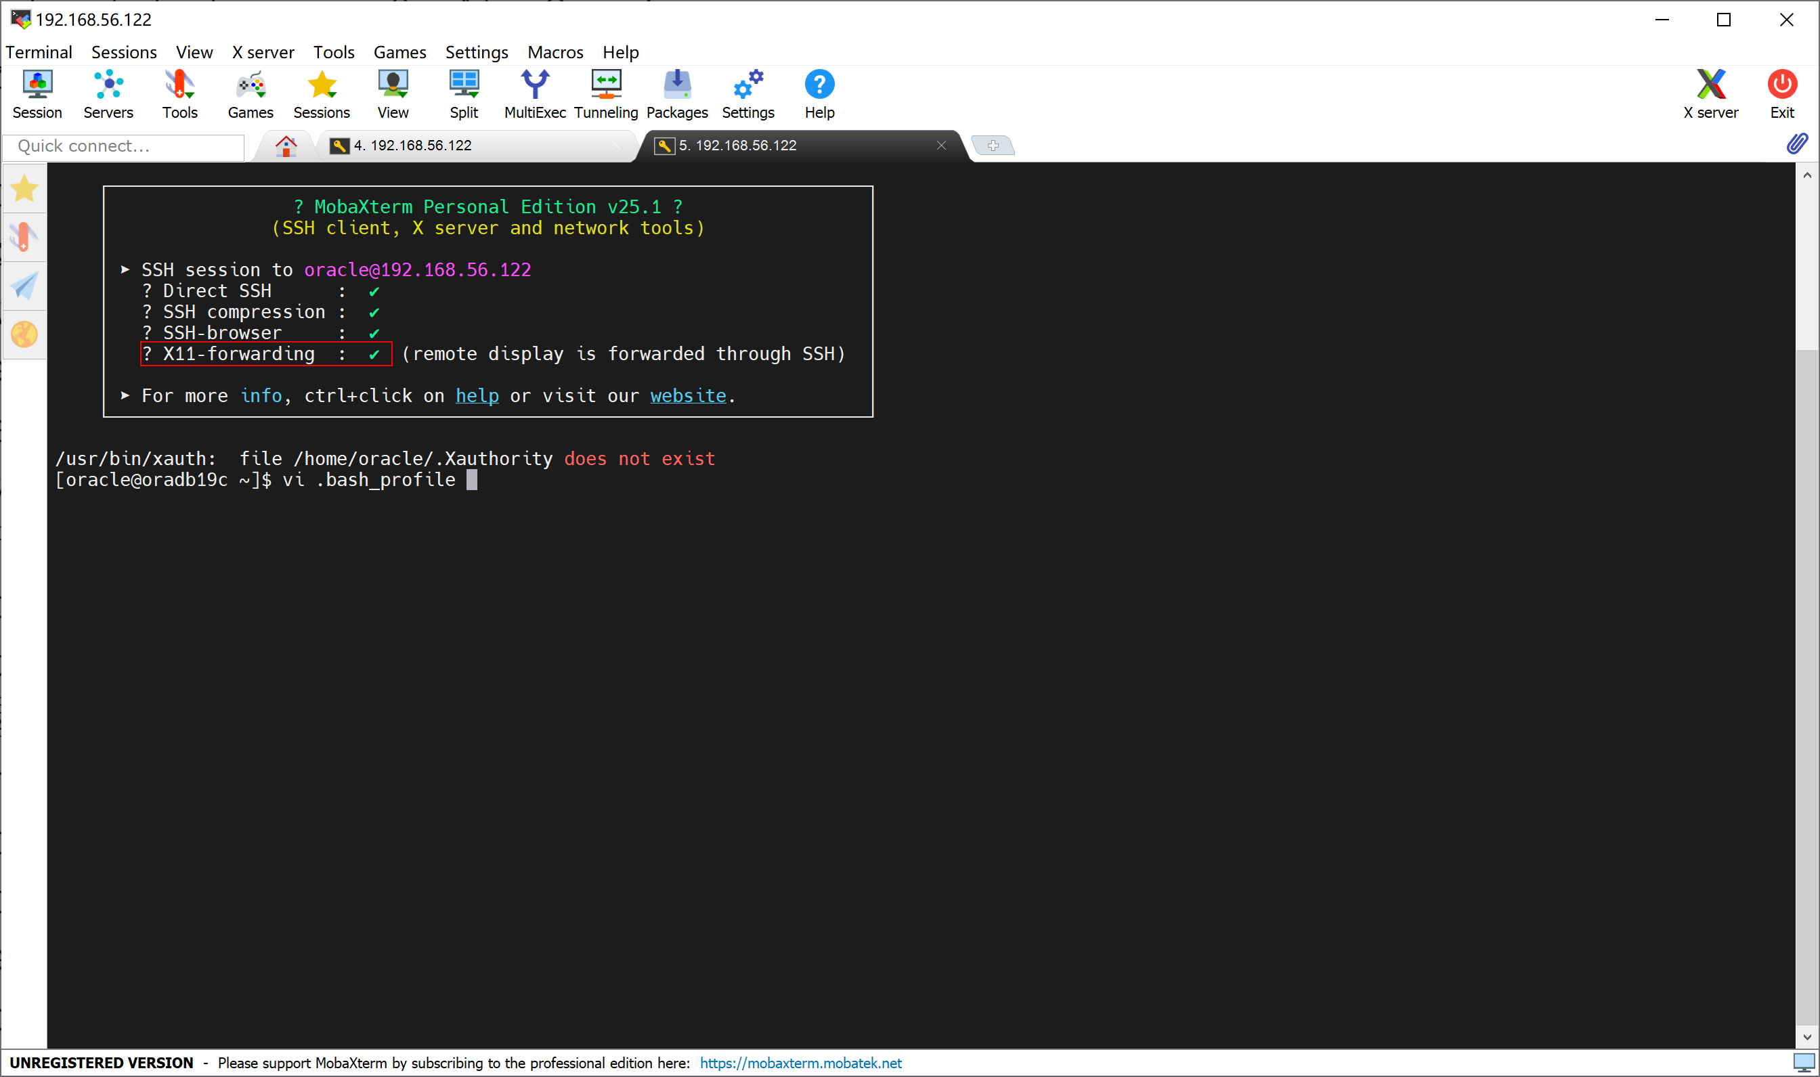Screen dimensions: 1820x1077
Task: Open the Servers toolbar icon
Action: [x=108, y=94]
